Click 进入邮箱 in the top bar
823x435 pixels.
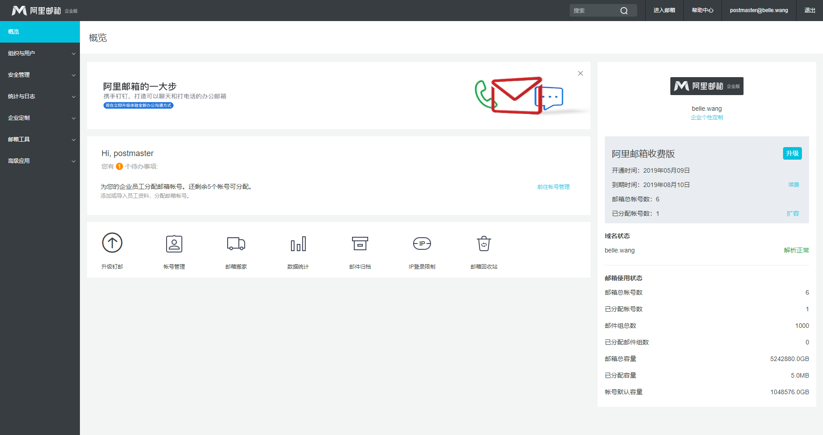point(664,10)
